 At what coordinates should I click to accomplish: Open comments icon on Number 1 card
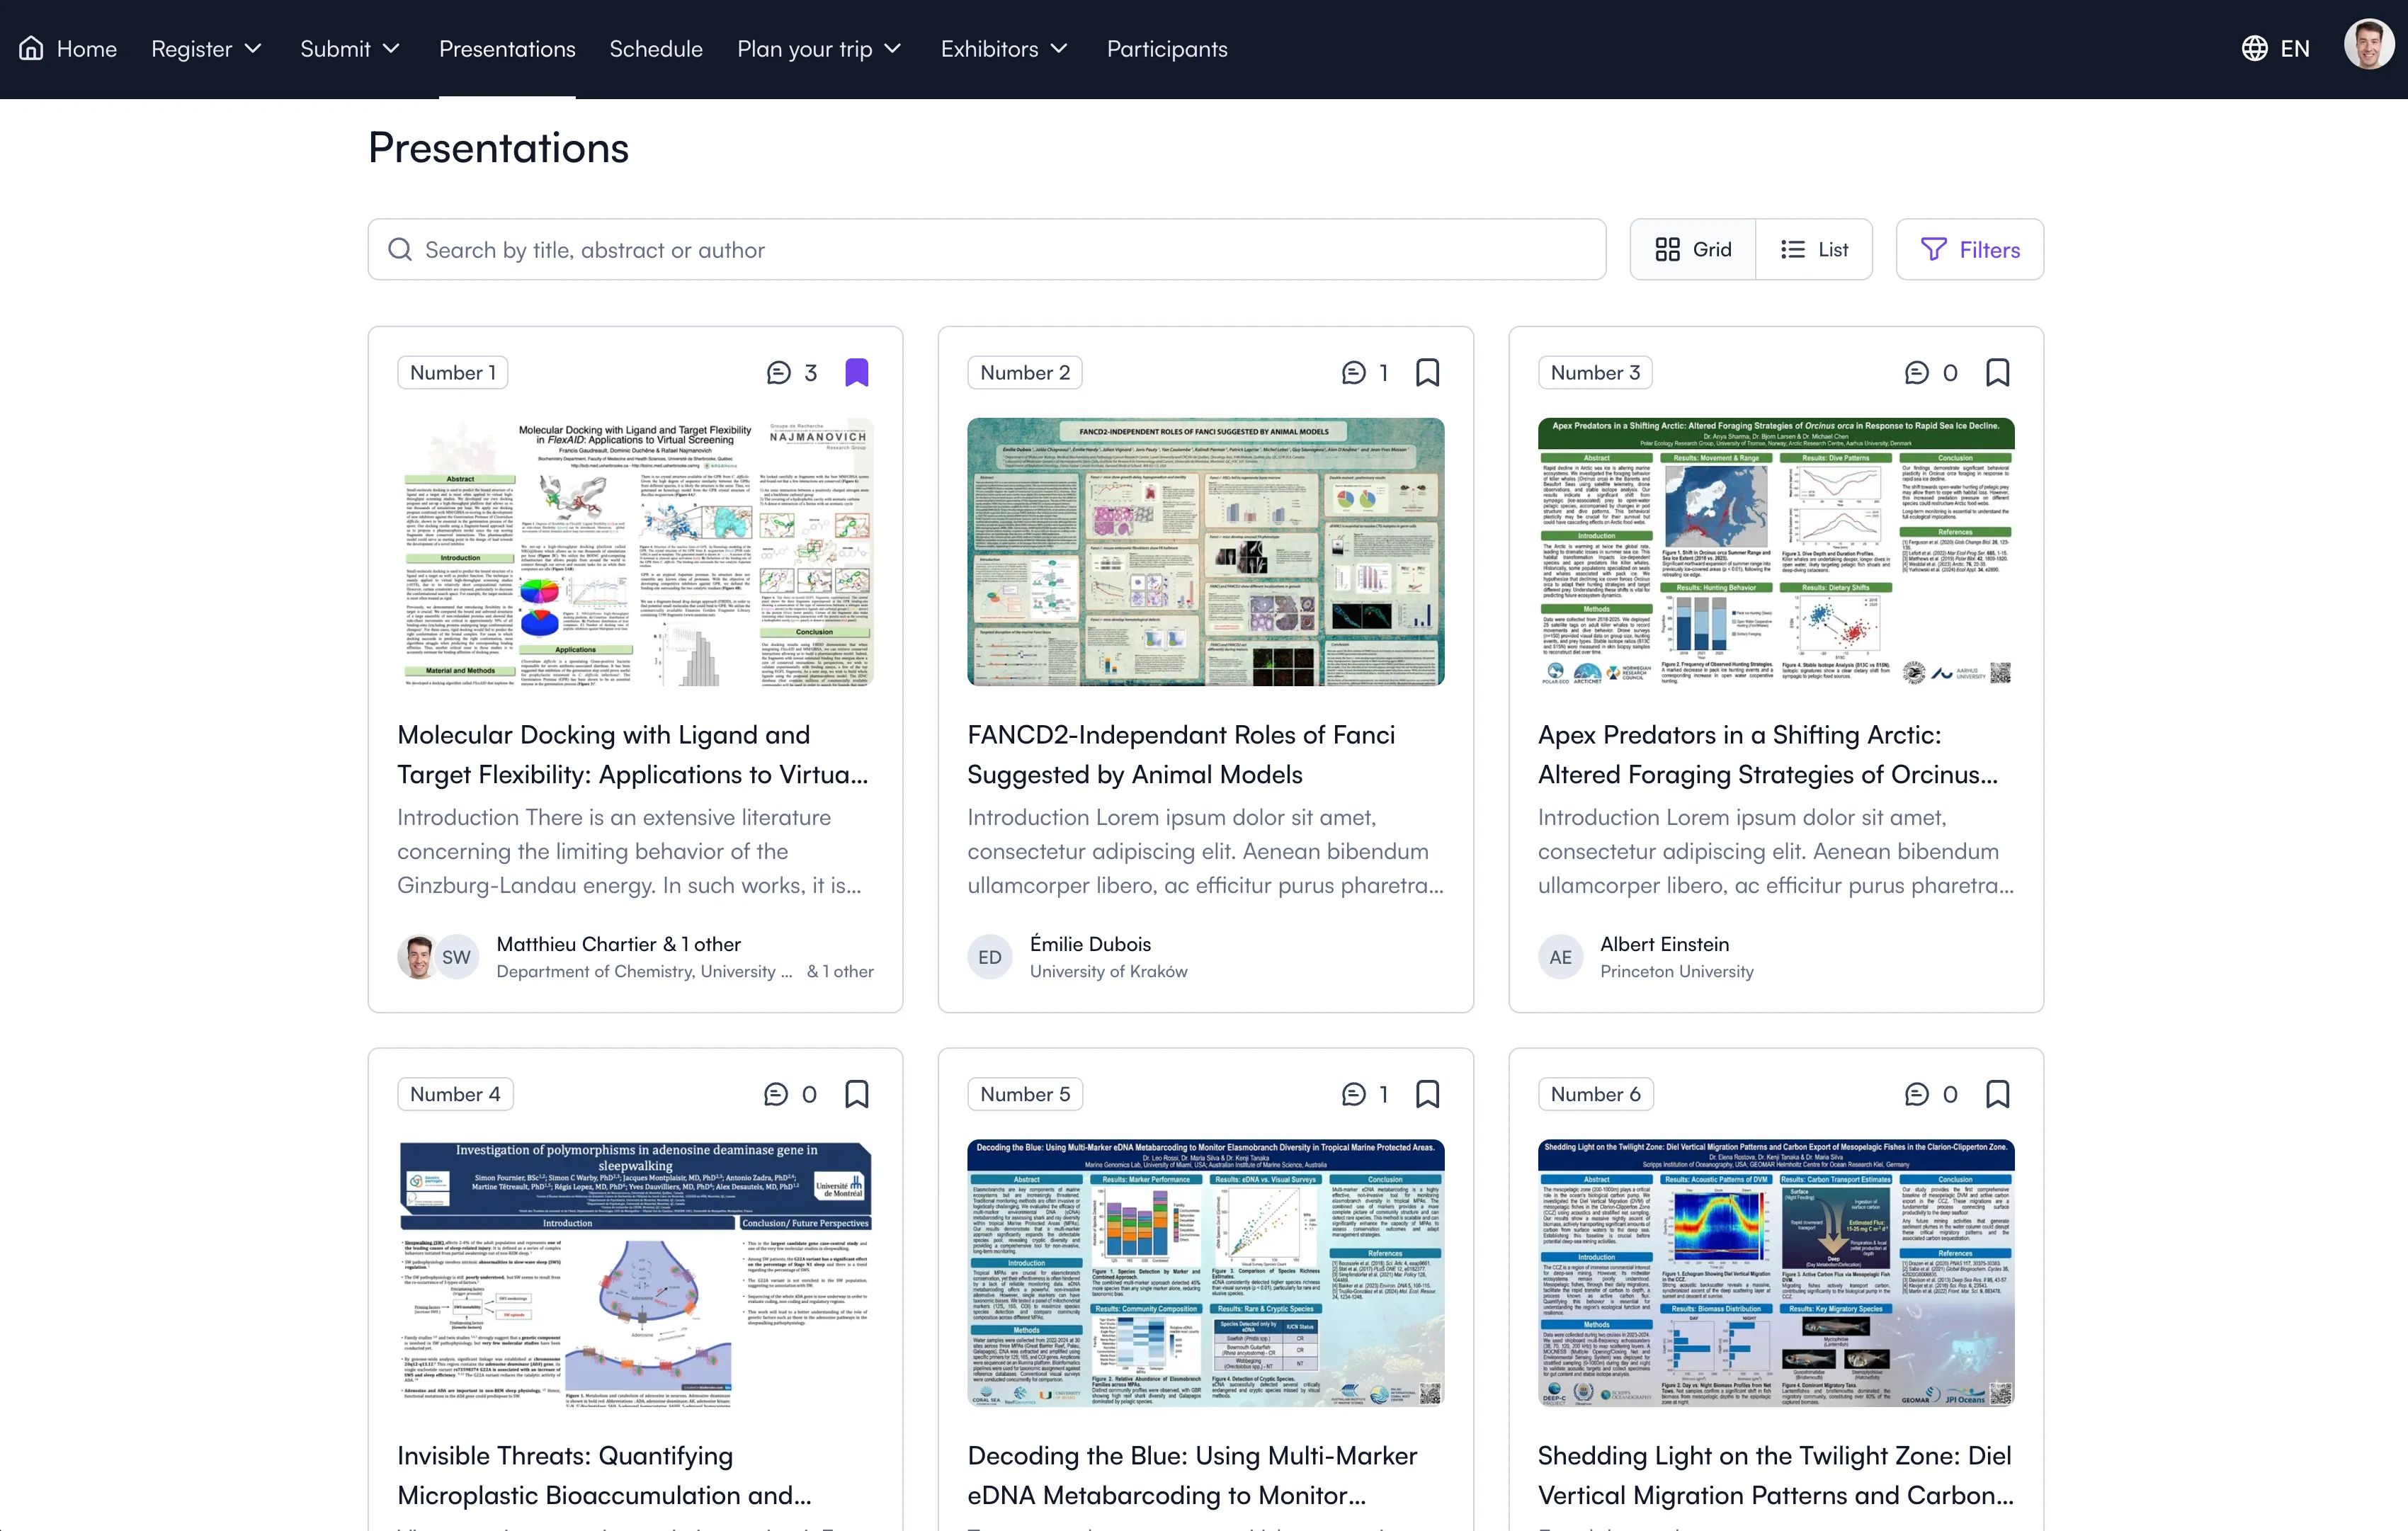778,372
